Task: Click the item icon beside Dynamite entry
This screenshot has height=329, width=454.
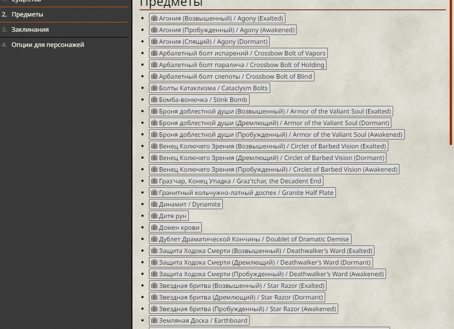Action: click(x=154, y=204)
